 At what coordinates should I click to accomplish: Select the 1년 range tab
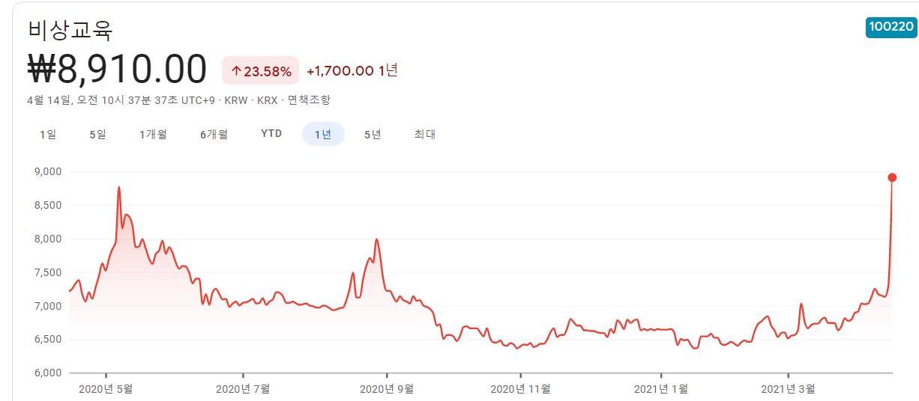tap(323, 135)
